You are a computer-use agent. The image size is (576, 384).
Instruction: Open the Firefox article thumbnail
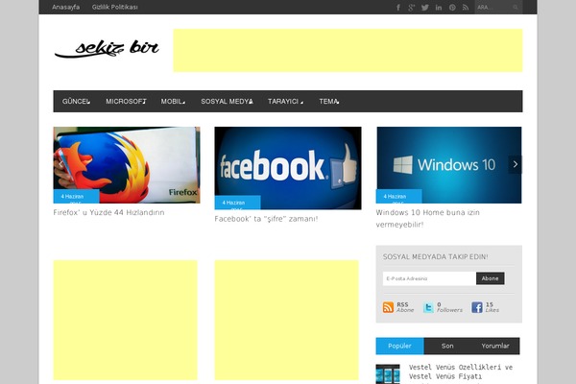(127, 165)
